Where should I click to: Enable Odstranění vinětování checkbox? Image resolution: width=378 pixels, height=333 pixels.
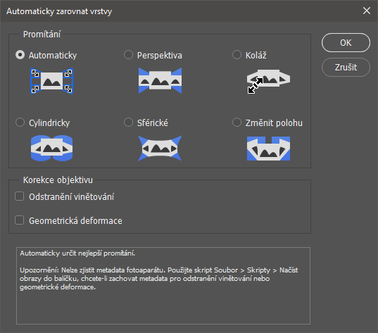[19, 196]
